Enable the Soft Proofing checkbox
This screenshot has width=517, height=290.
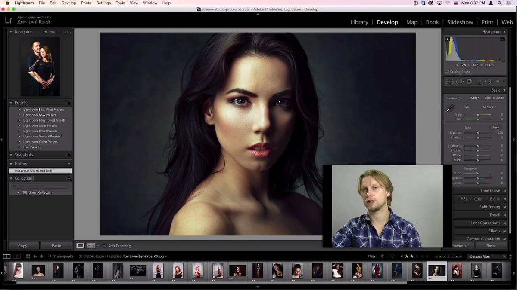(x=105, y=246)
